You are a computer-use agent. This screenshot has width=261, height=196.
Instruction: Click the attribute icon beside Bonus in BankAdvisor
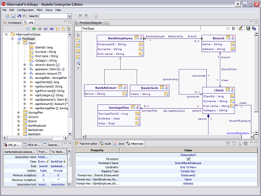tap(124, 94)
